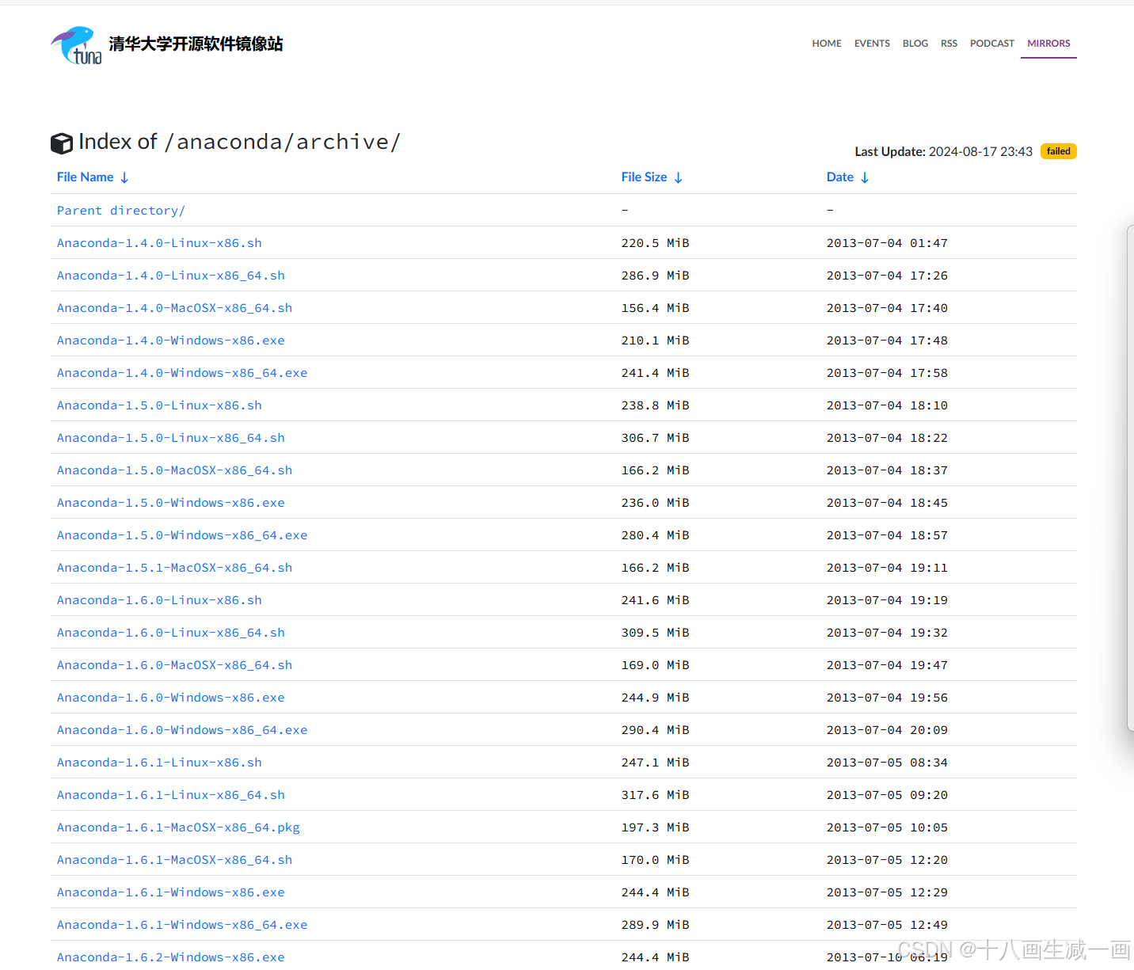1134x970 pixels.
Task: Open the Parent directory link
Action: click(121, 211)
